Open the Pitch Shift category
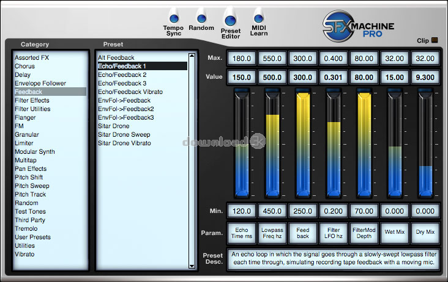Screen dimensions: 448x282 tap(29, 177)
